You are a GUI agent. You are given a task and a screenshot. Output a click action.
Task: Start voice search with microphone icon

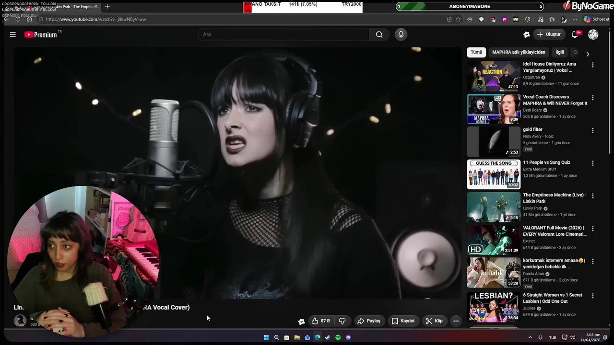pyautogui.click(x=401, y=34)
